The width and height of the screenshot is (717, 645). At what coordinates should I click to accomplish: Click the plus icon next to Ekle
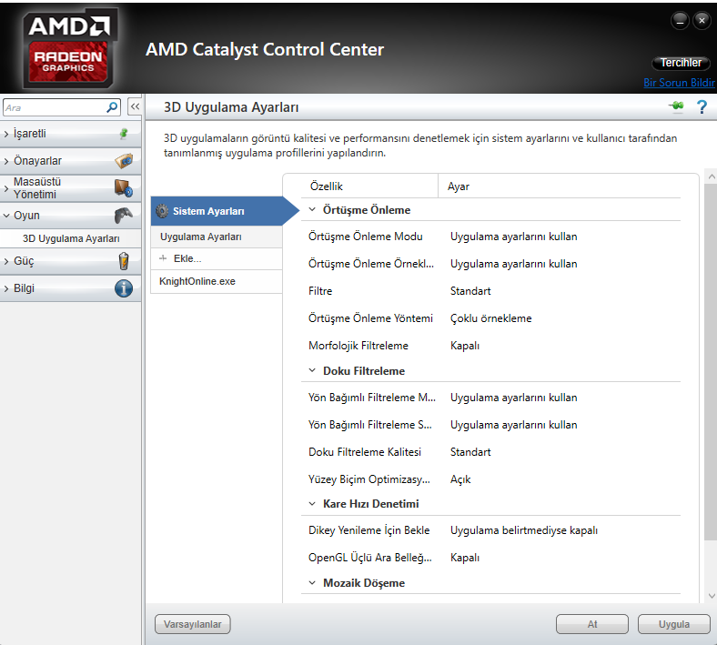[163, 258]
